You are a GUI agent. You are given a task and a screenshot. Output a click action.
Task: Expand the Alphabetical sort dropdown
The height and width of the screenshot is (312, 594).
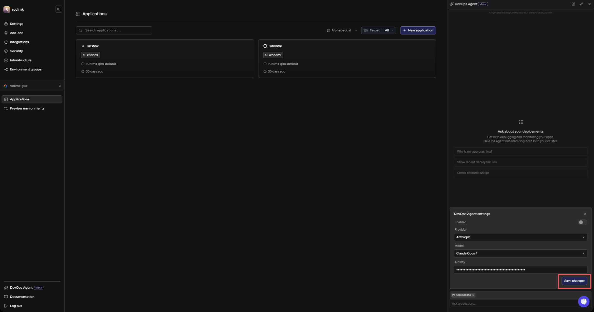click(x=342, y=30)
